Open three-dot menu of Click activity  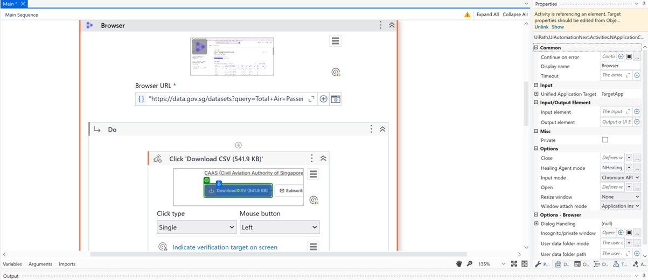311,159
